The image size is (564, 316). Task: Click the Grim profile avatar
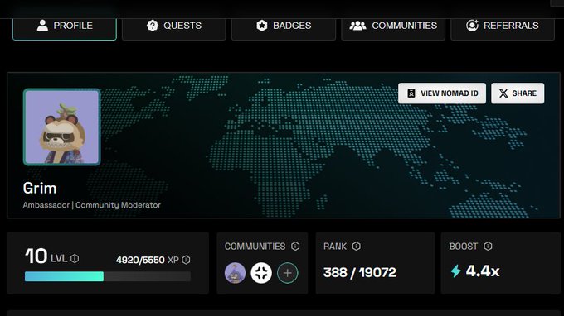(62, 127)
